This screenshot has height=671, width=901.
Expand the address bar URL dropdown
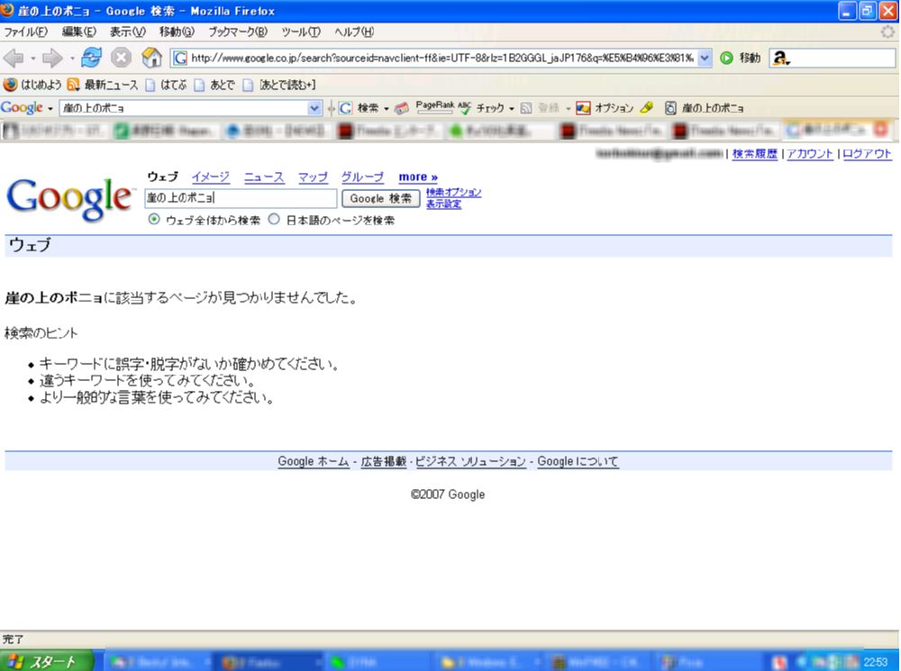coord(705,58)
